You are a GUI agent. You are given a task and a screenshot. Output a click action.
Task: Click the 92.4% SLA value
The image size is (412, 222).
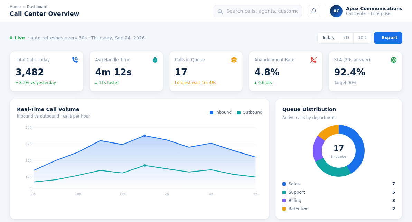point(349,72)
